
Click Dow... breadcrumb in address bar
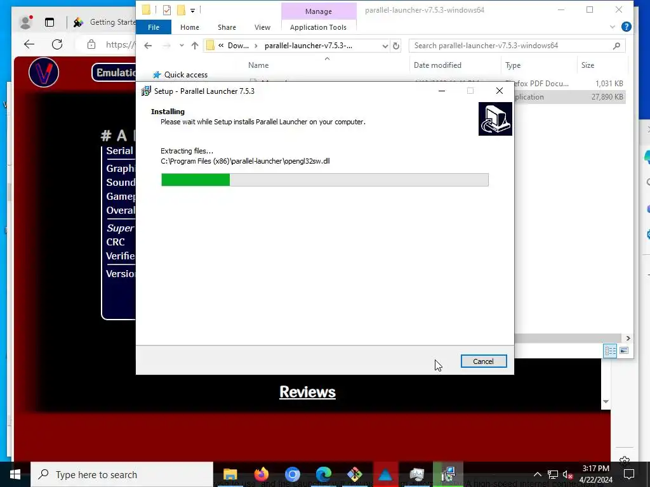239,46
